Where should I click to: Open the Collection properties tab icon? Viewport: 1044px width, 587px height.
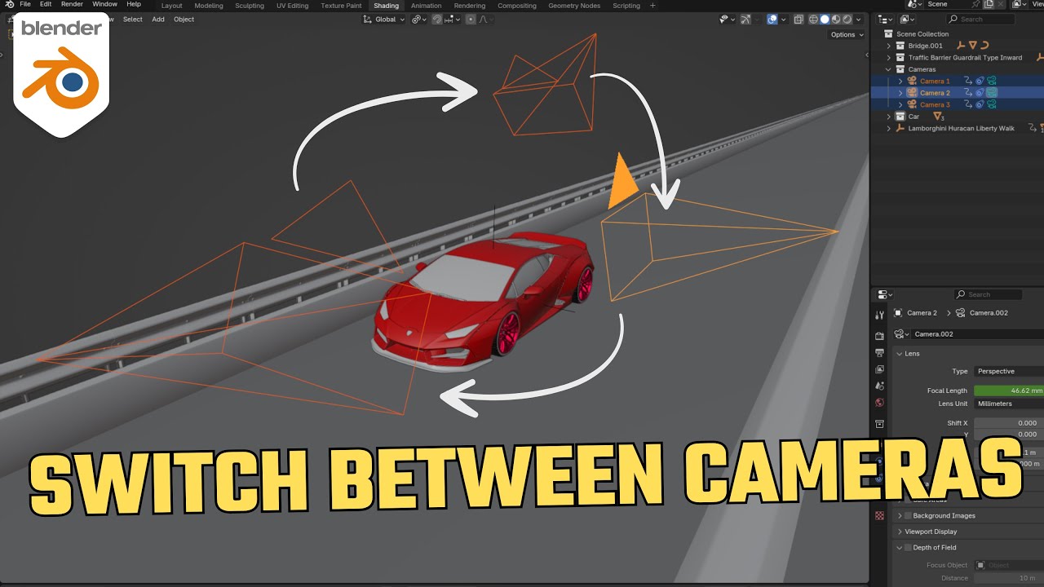(x=879, y=424)
